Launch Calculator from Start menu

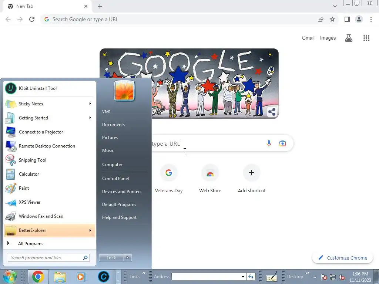pos(50,174)
